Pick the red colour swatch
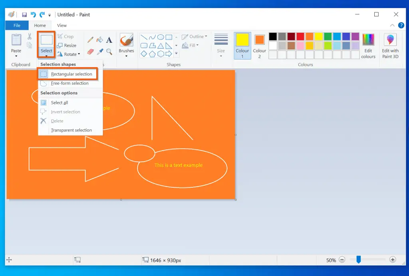The image size is (409, 276). pyautogui.click(x=300, y=37)
